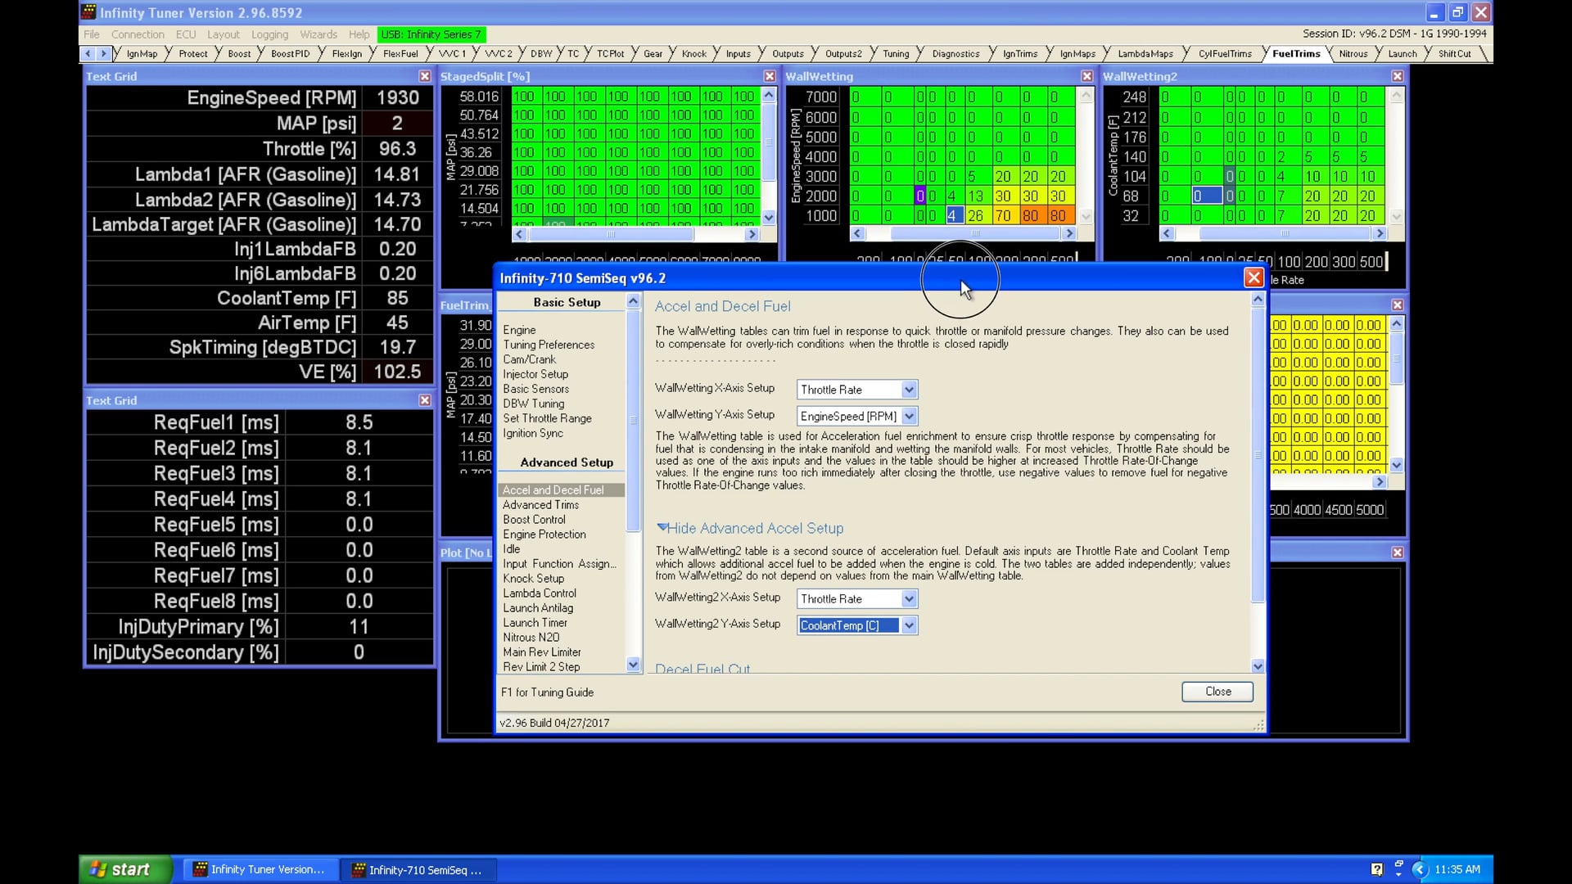This screenshot has width=1572, height=884.
Task: Switch to the LambdaMaps tab
Action: point(1146,53)
